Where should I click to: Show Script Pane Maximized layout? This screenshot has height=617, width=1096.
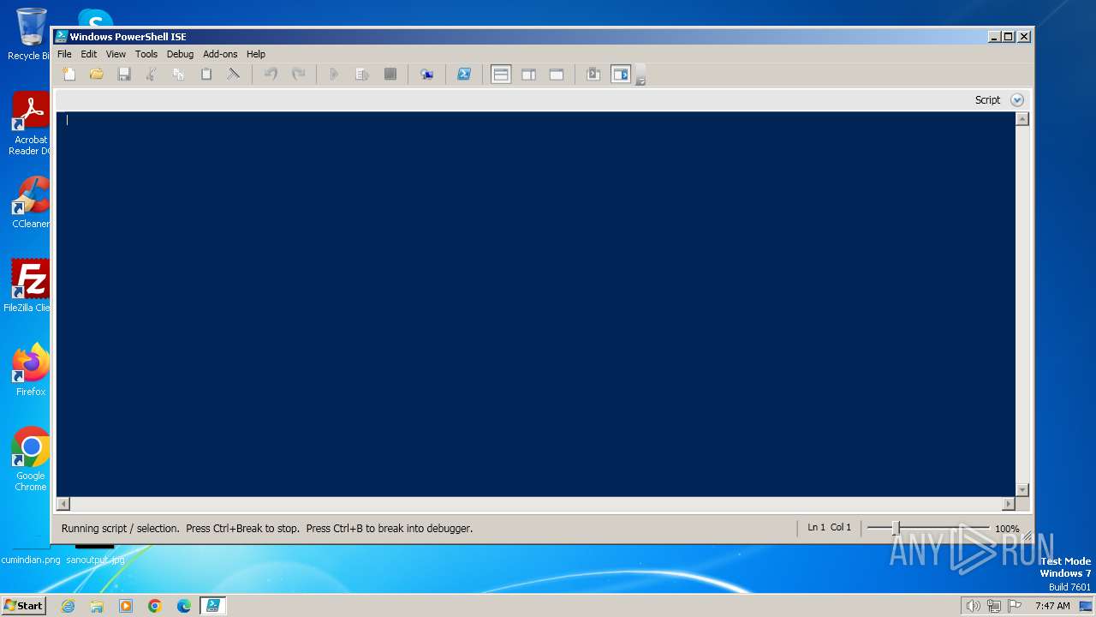coord(556,75)
